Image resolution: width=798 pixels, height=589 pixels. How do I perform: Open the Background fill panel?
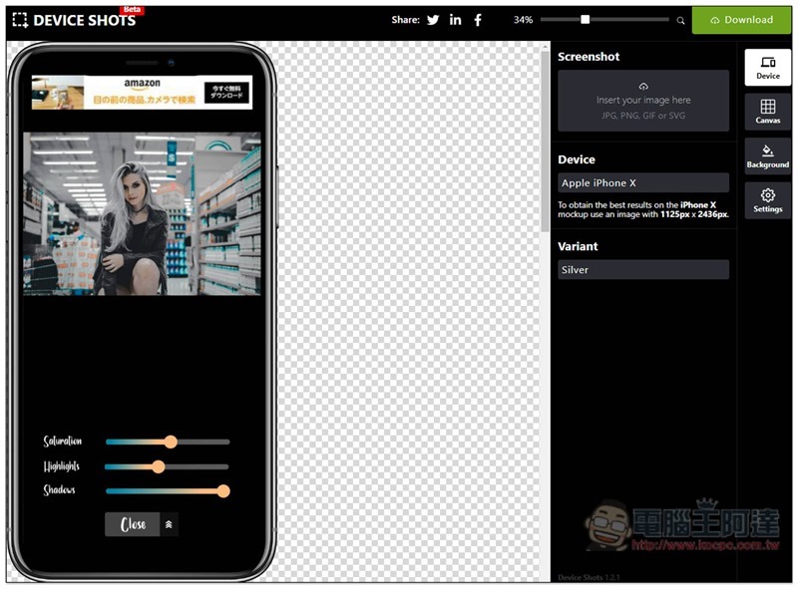click(767, 155)
